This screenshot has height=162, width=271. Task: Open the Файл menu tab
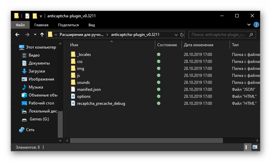pos(20,25)
